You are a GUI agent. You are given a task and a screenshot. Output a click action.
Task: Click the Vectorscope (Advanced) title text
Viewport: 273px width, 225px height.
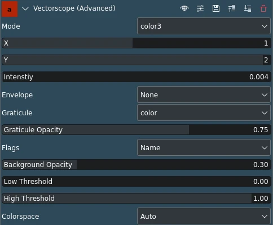(74, 8)
